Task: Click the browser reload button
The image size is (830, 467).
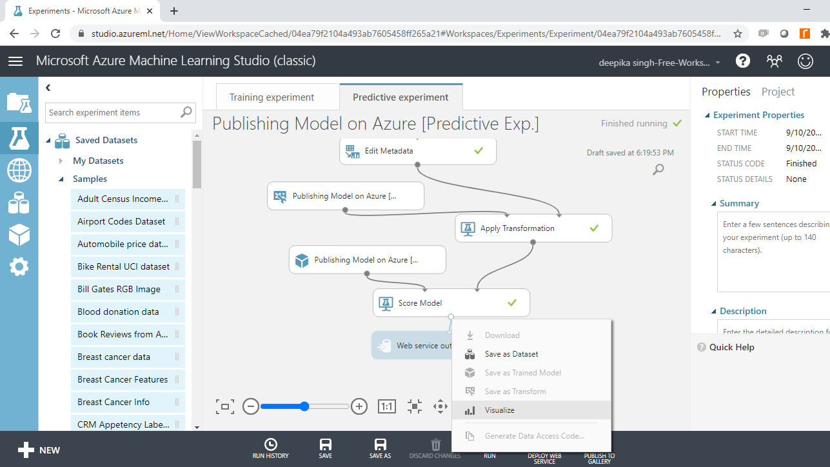Action: click(55, 34)
